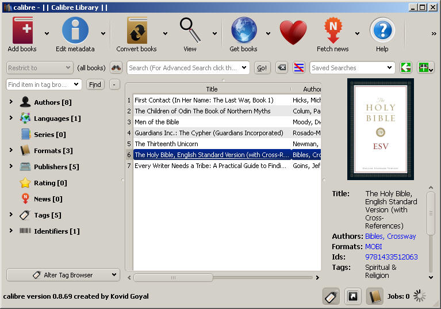441x309 pixels.
Task: Click the Find item in tag browser field
Action: tap(39, 85)
